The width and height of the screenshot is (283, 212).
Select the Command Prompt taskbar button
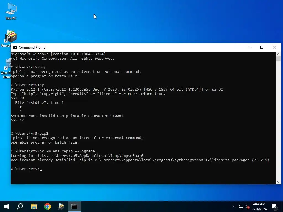click(x=74, y=206)
